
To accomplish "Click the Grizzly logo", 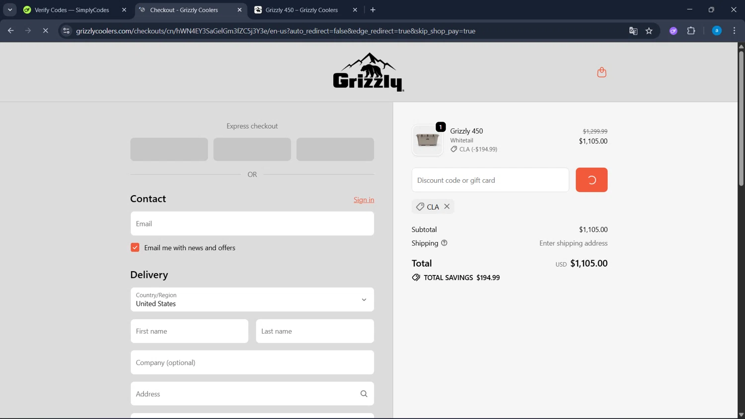I will (369, 72).
